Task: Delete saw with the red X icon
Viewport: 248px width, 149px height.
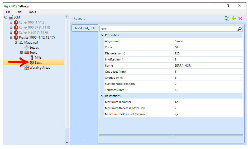Action: [x=240, y=18]
